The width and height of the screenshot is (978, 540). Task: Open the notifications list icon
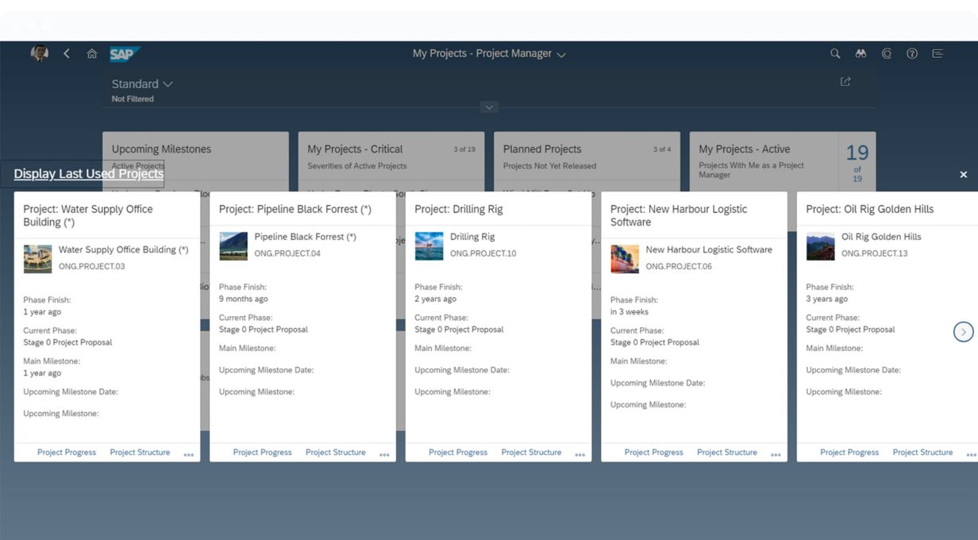[938, 53]
